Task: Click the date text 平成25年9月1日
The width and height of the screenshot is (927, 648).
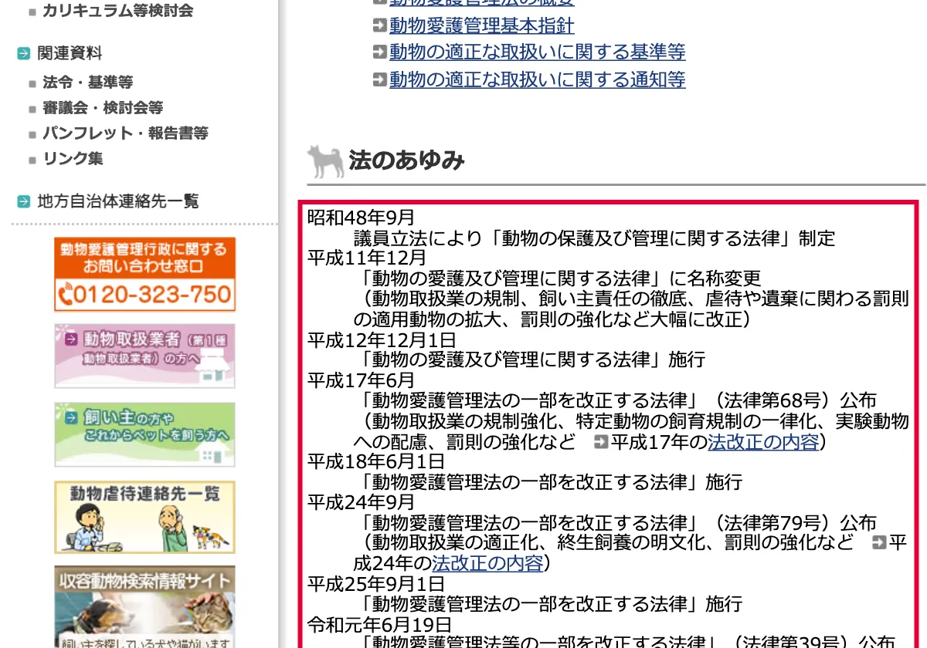Action: click(376, 583)
